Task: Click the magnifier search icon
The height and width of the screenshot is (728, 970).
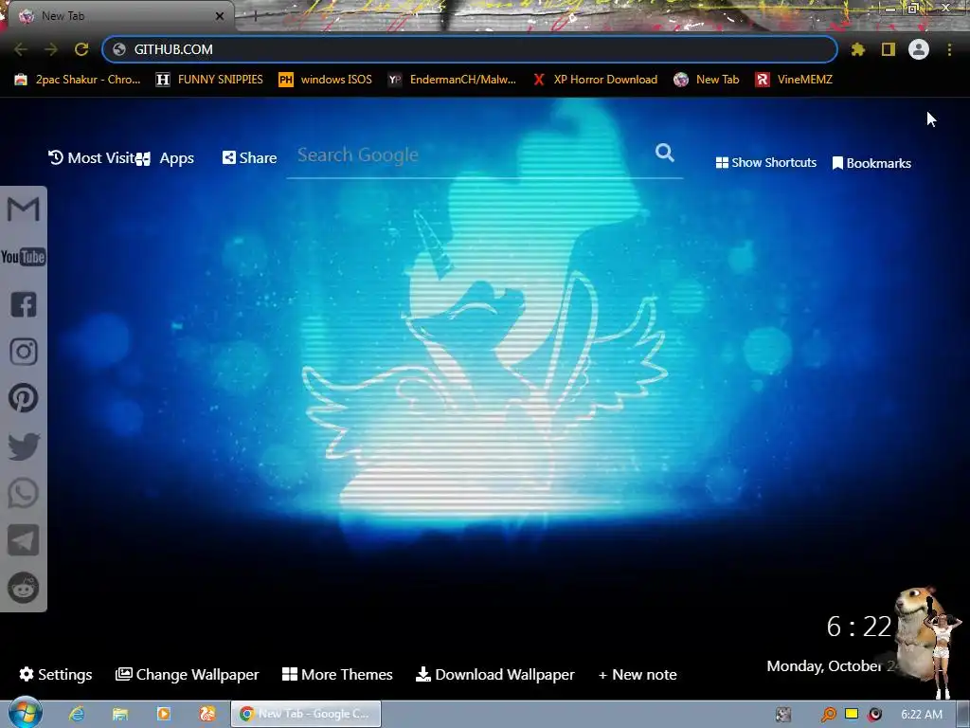Action: [x=665, y=153]
